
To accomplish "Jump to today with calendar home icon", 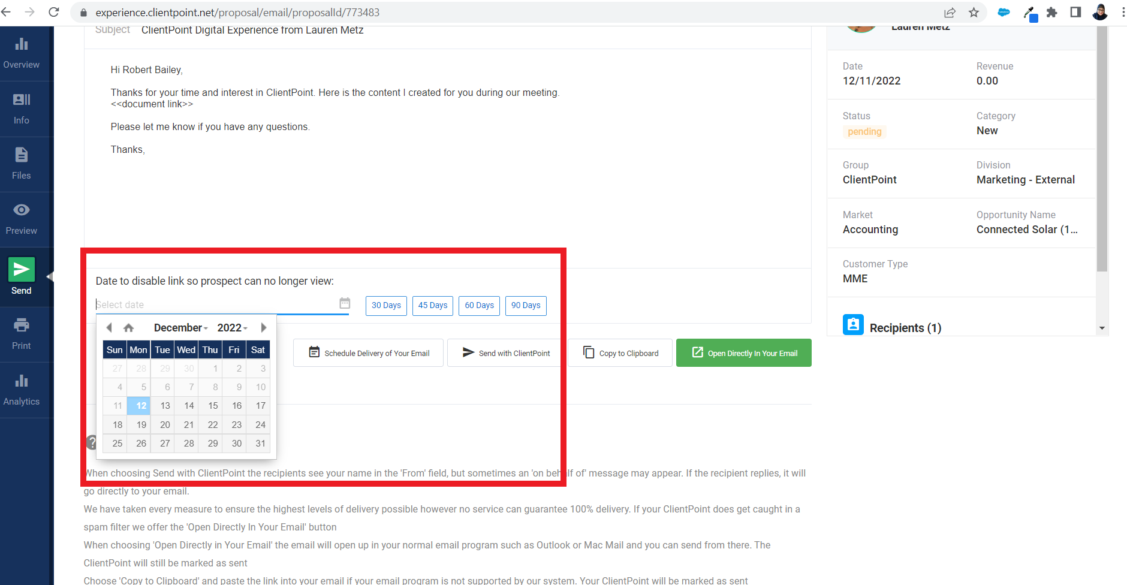I will point(128,328).
